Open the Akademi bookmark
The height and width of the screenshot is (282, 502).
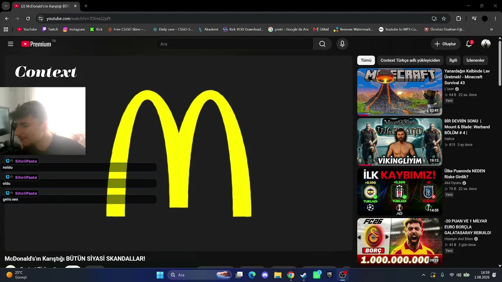click(x=208, y=29)
